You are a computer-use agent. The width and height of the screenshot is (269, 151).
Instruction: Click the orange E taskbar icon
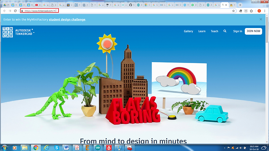(87, 147)
